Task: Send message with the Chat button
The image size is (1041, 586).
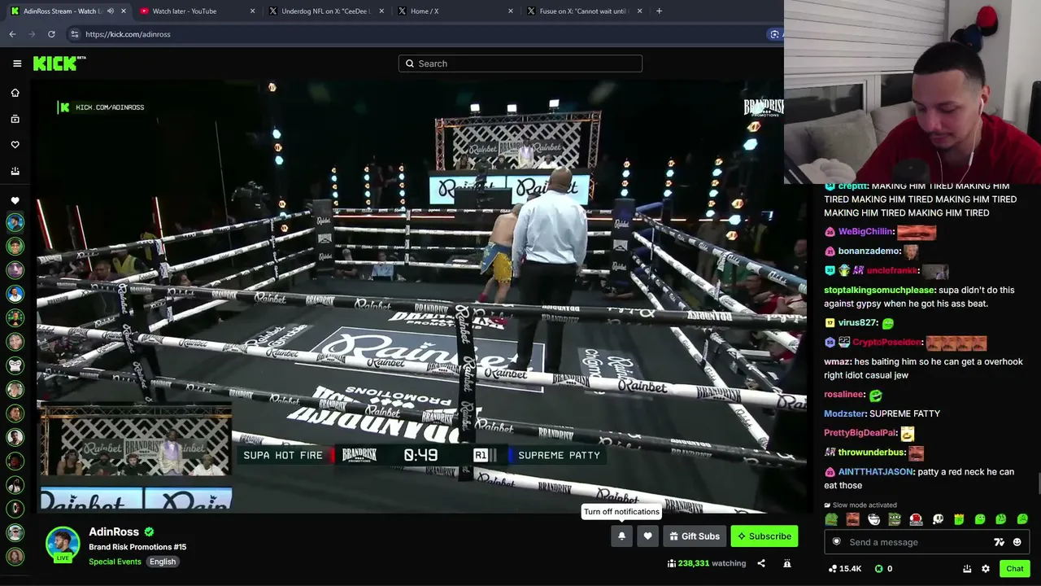Action: [1014, 569]
